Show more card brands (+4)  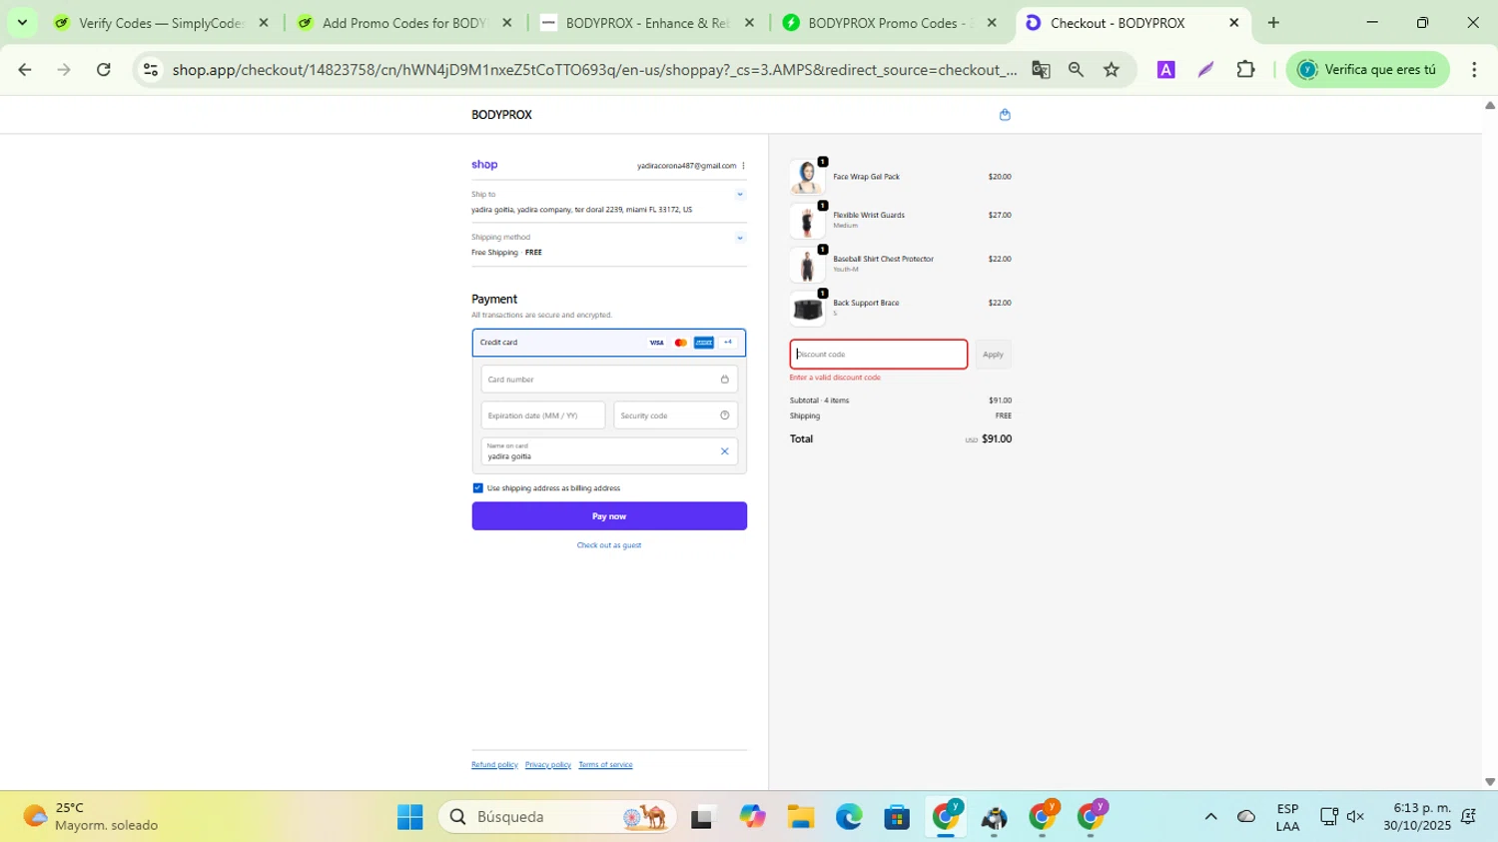728,343
